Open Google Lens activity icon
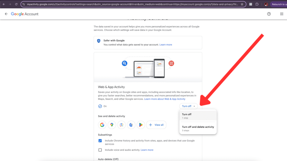287x161 pixels. [122, 125]
